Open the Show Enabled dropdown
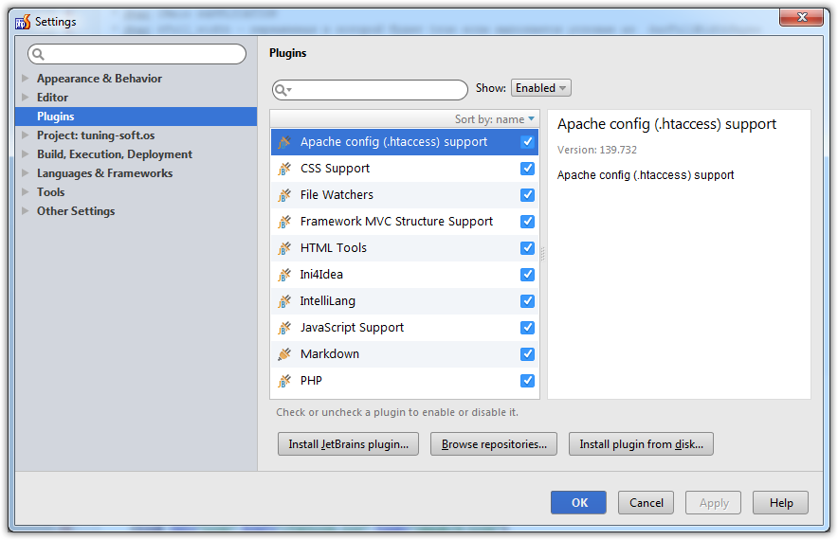Image resolution: width=838 pixels, height=540 pixels. [x=541, y=88]
